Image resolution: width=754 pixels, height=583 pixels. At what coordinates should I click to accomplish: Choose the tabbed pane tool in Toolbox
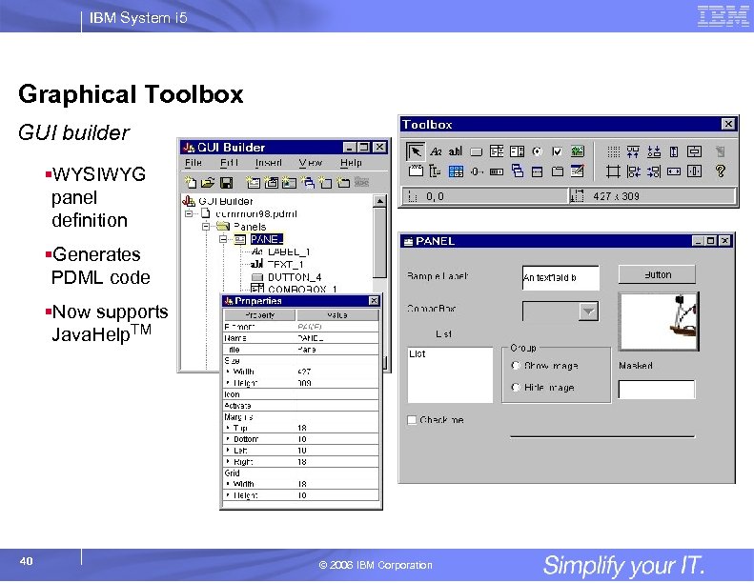point(558,171)
